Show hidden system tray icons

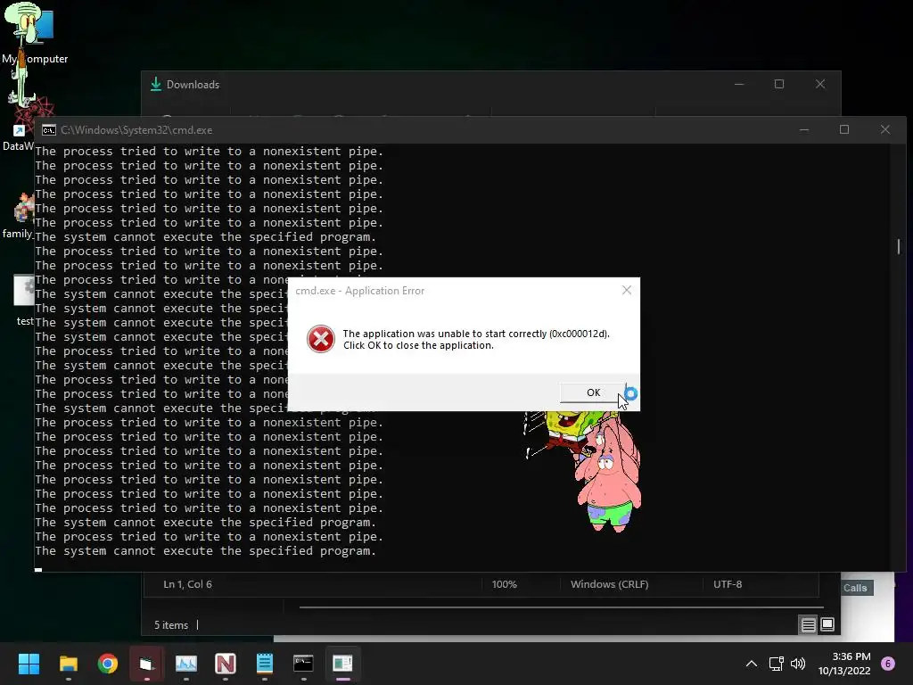click(752, 664)
